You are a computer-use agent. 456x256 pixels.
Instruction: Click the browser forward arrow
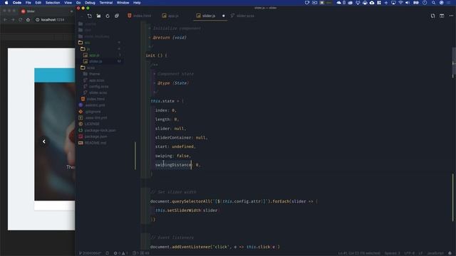point(13,20)
